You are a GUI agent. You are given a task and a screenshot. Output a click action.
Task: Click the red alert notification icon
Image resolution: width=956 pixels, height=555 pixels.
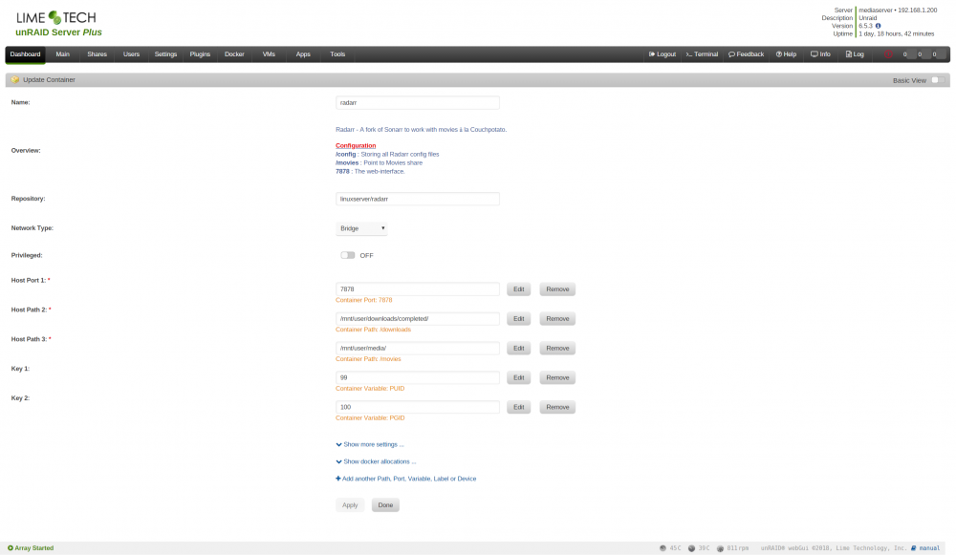[x=888, y=54]
